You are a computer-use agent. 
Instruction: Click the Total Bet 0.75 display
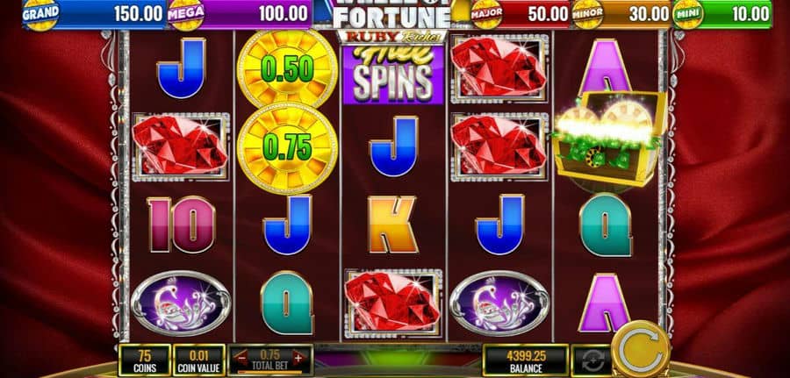pyautogui.click(x=270, y=360)
